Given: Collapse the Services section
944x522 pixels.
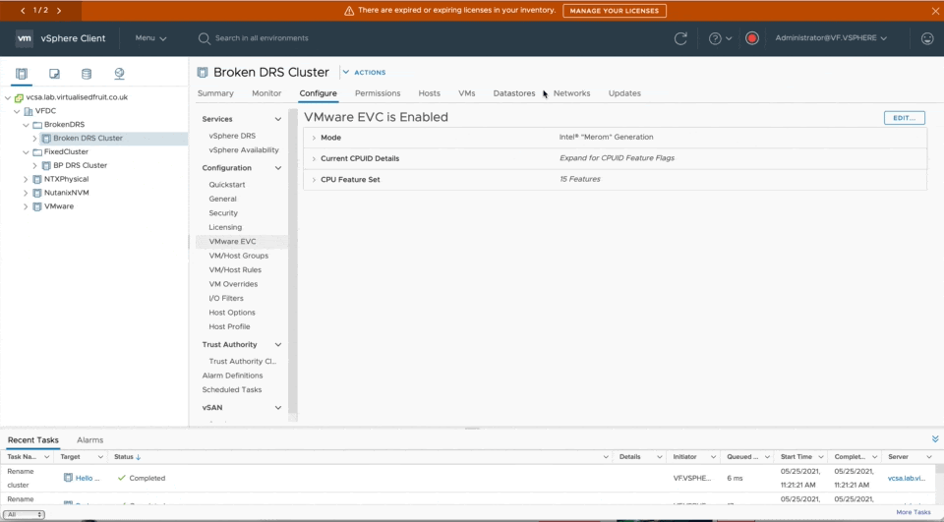Looking at the screenshot, I should [278, 119].
